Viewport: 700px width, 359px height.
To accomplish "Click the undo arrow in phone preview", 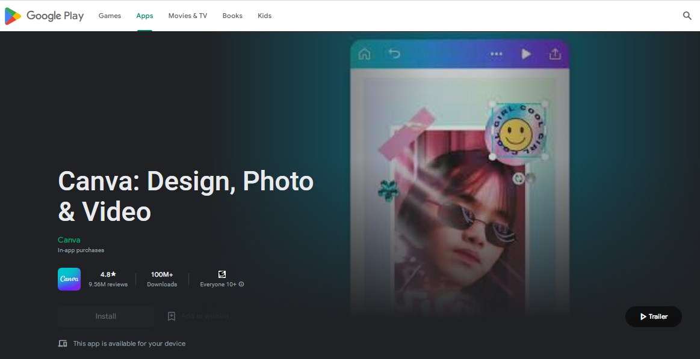I will 394,54.
